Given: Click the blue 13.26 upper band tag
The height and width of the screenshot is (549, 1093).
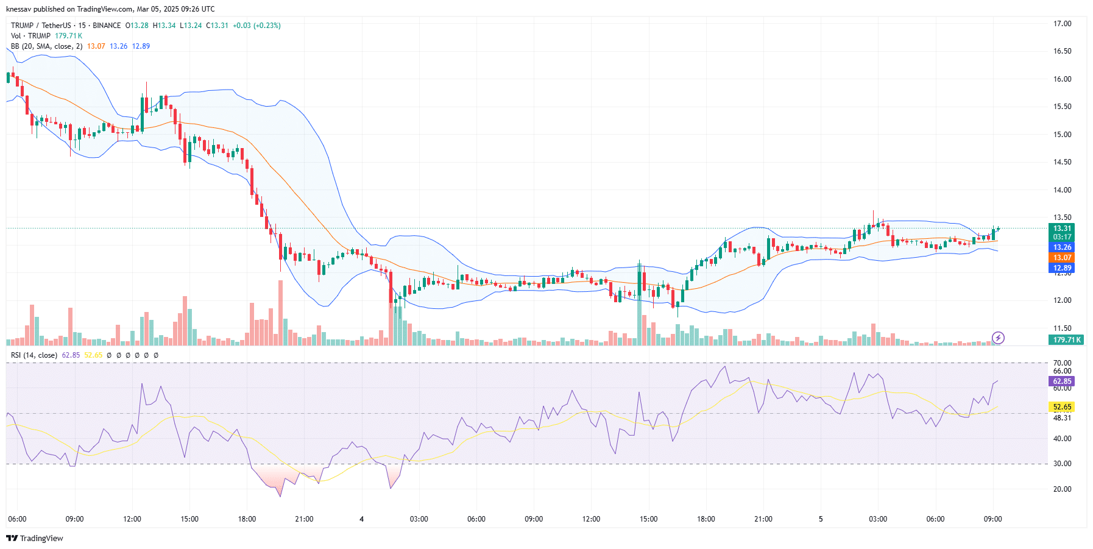Looking at the screenshot, I should (x=1063, y=247).
